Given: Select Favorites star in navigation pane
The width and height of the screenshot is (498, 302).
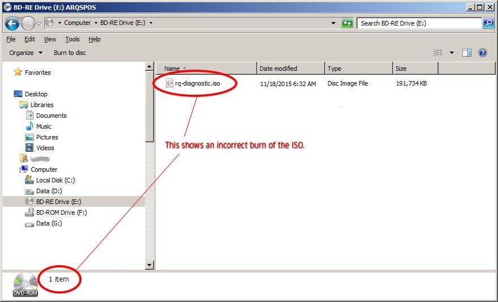Looking at the screenshot, I should pos(18,73).
